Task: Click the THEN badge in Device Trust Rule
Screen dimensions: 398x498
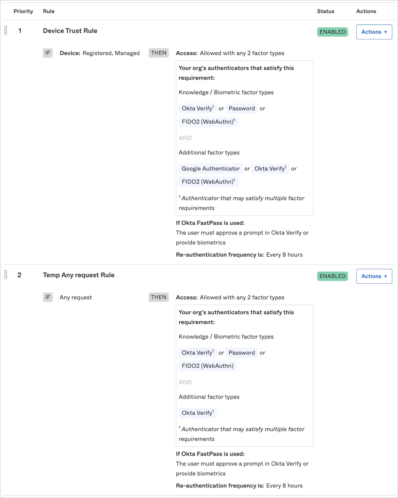Action: (159, 53)
